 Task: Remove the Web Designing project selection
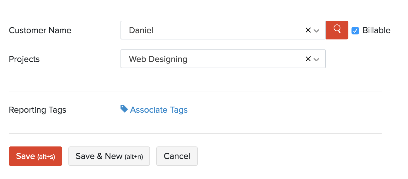coord(308,59)
